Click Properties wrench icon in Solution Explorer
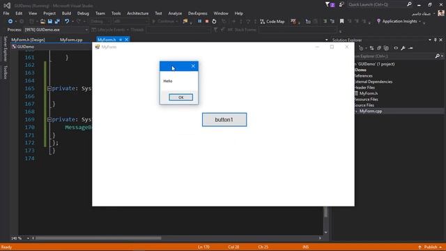This screenshot has width=446, height=251. [403, 48]
